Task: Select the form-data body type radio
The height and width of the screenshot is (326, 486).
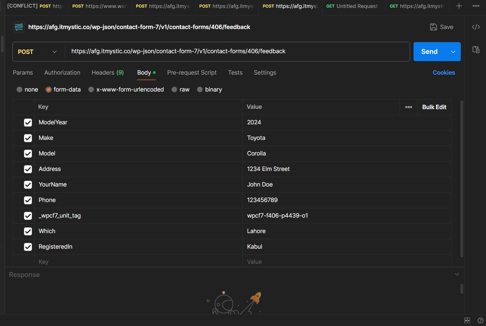Action: coord(49,89)
